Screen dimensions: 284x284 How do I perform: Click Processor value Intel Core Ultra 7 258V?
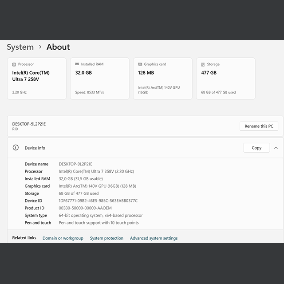coord(96,171)
